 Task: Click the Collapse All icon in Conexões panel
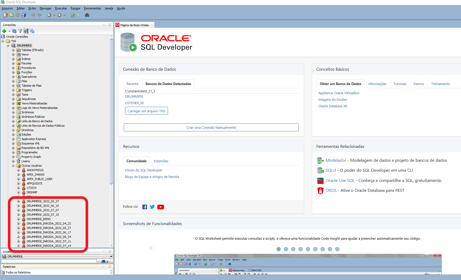coord(32,31)
